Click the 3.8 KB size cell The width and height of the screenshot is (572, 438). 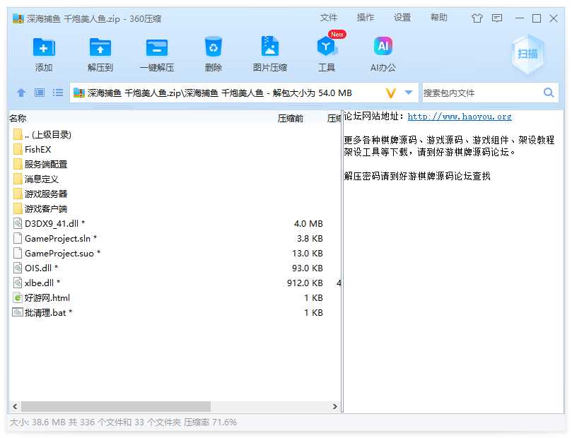(310, 238)
